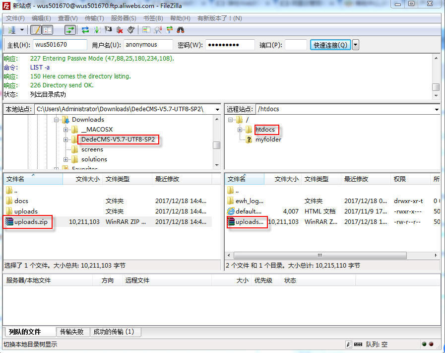Go to parent folder in remote list
This screenshot has height=353, width=445.
[x=332, y=190]
